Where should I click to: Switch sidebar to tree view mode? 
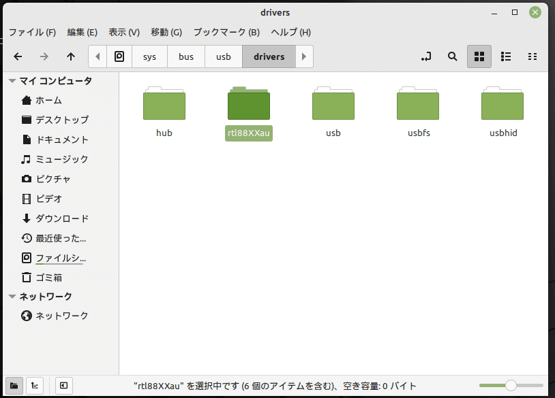[x=34, y=386]
